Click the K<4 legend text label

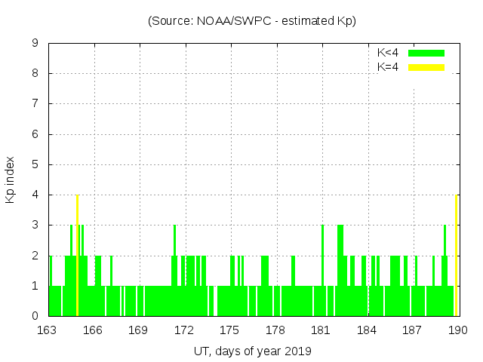(388, 53)
